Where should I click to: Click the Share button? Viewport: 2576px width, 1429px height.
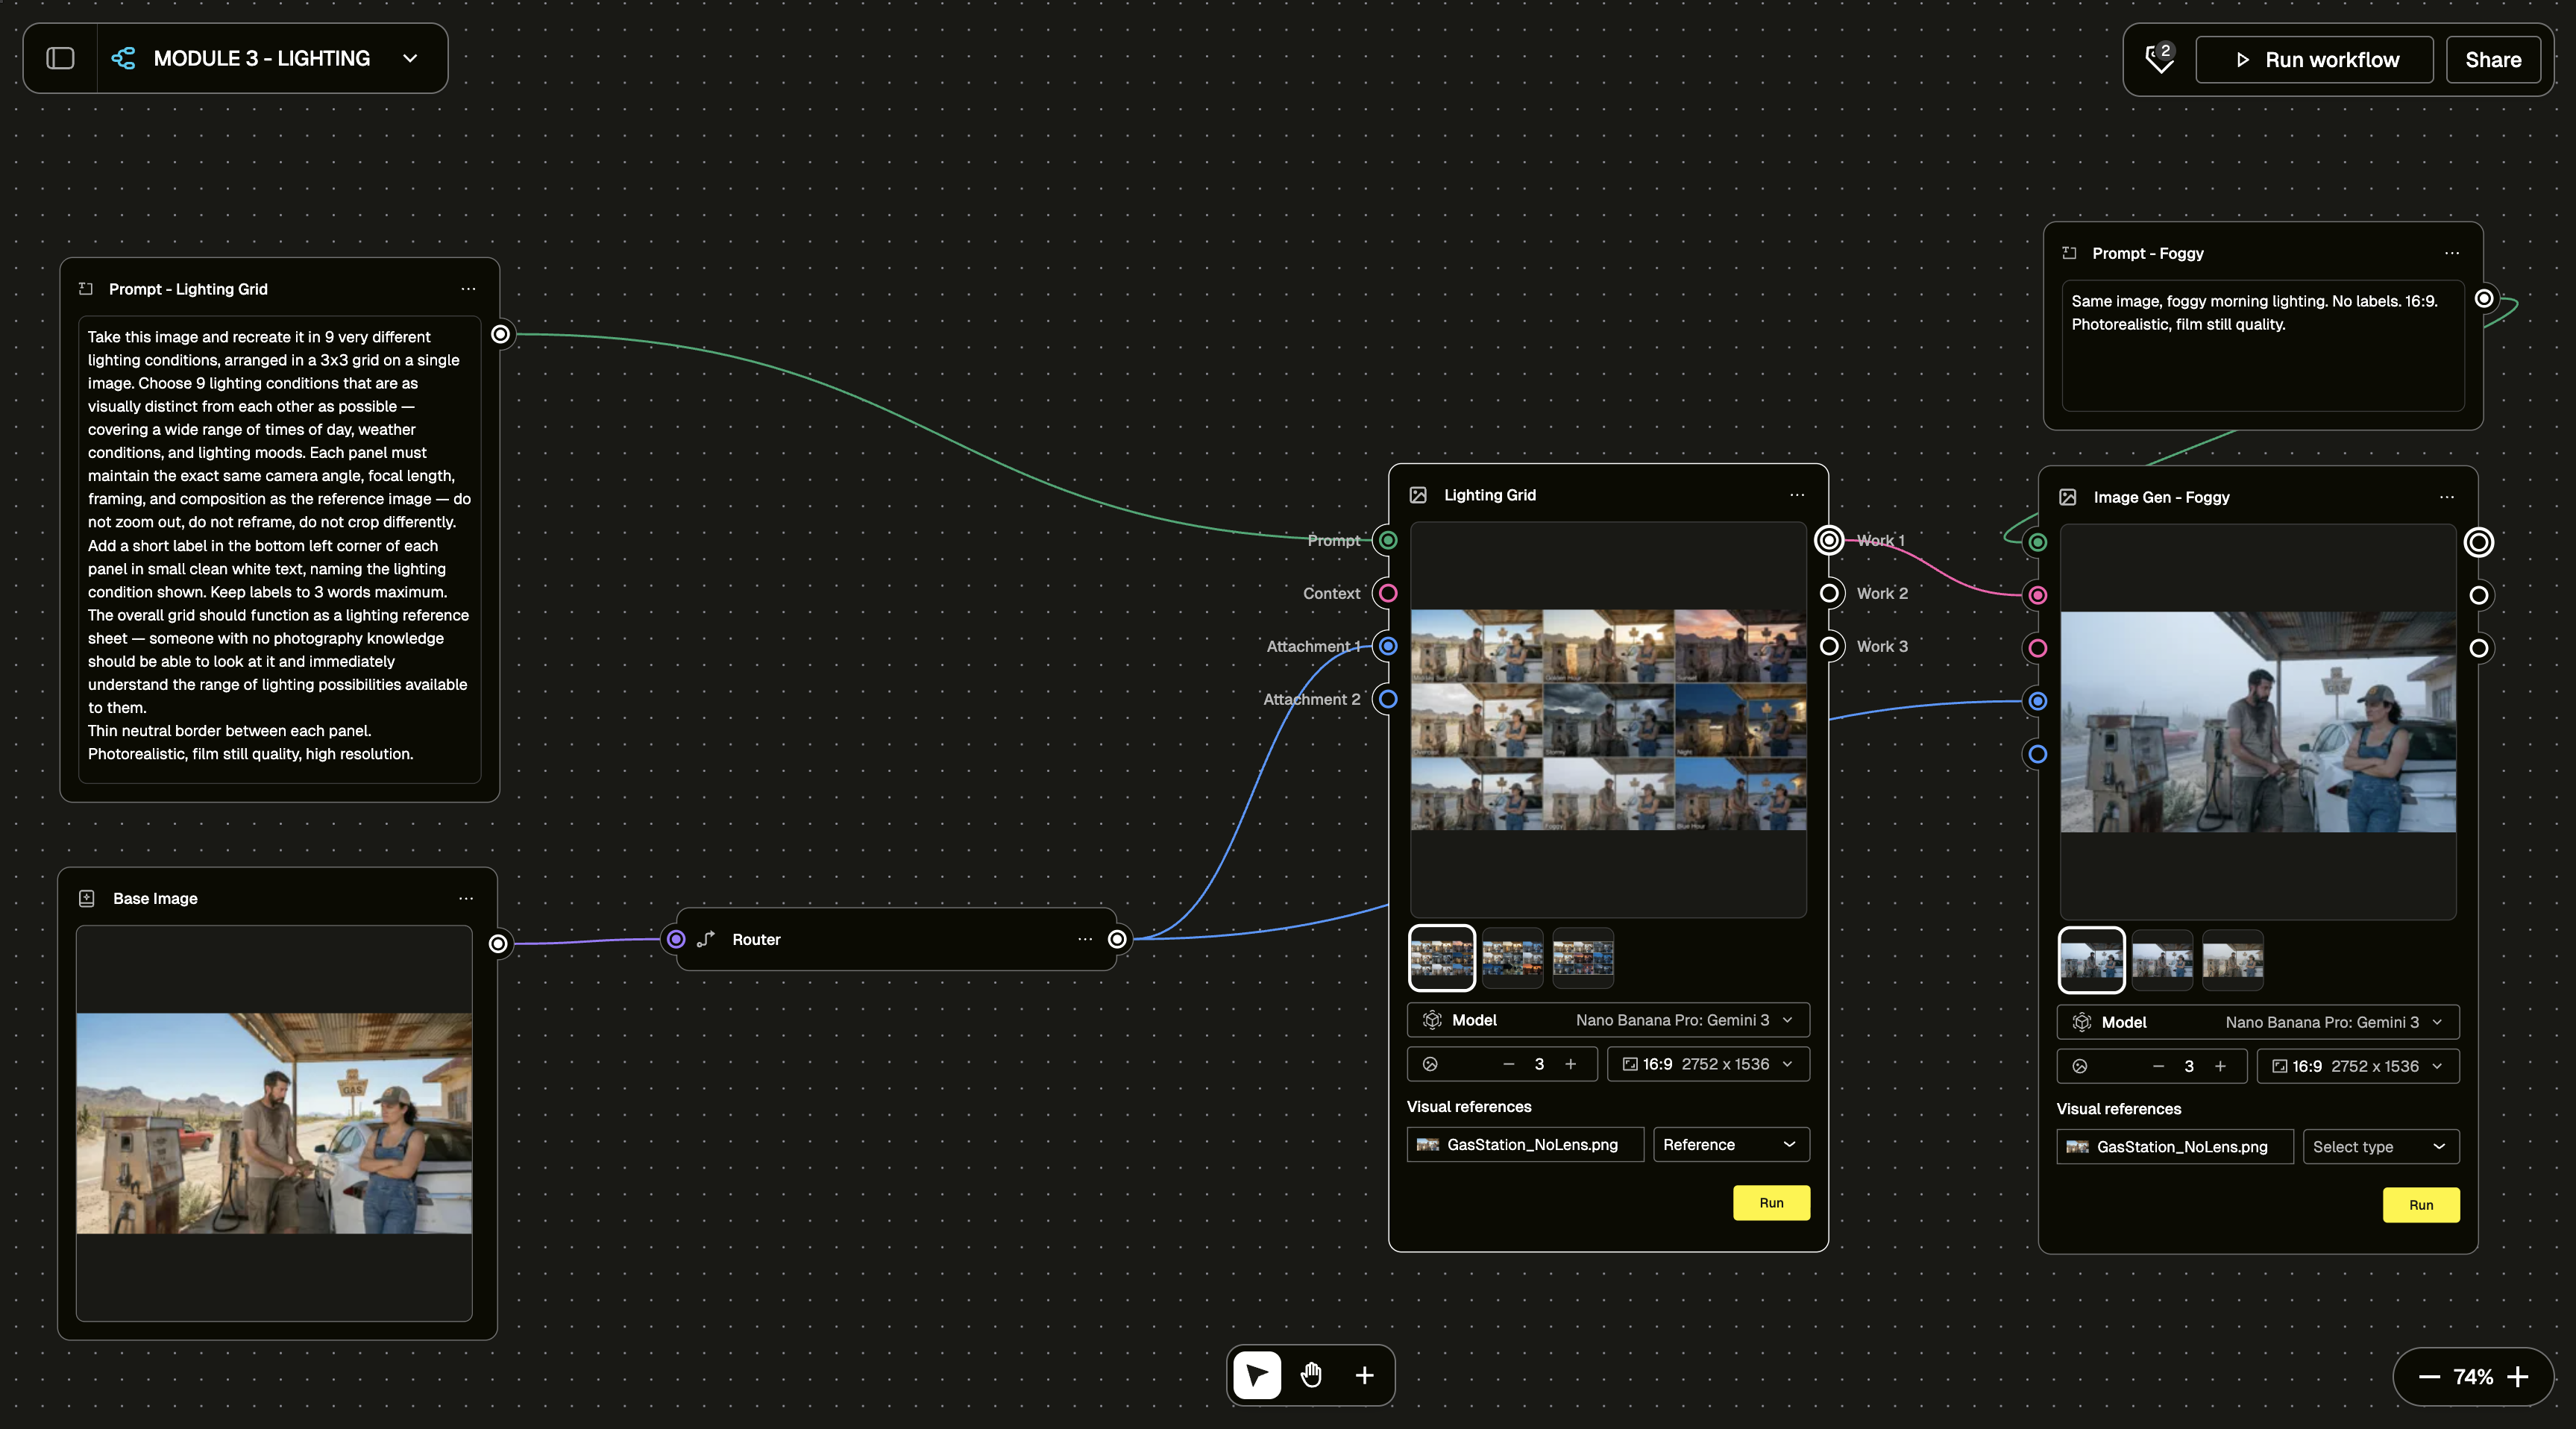point(2492,60)
